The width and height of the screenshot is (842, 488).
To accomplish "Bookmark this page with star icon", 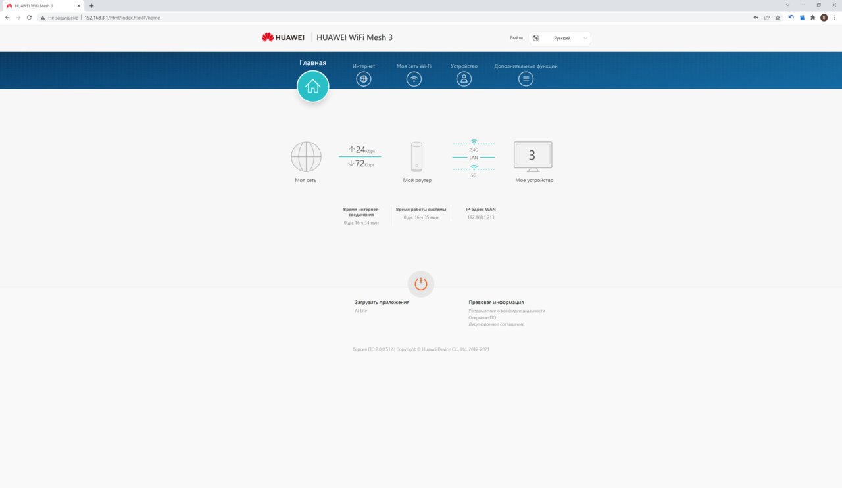I will [778, 18].
